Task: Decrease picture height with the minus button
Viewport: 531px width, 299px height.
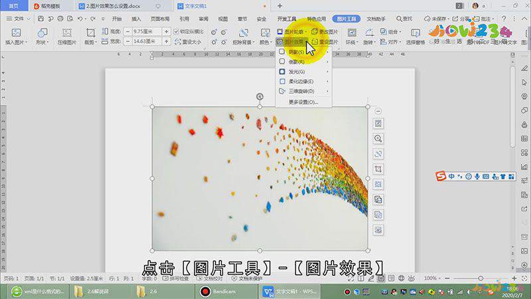Action: (127, 31)
